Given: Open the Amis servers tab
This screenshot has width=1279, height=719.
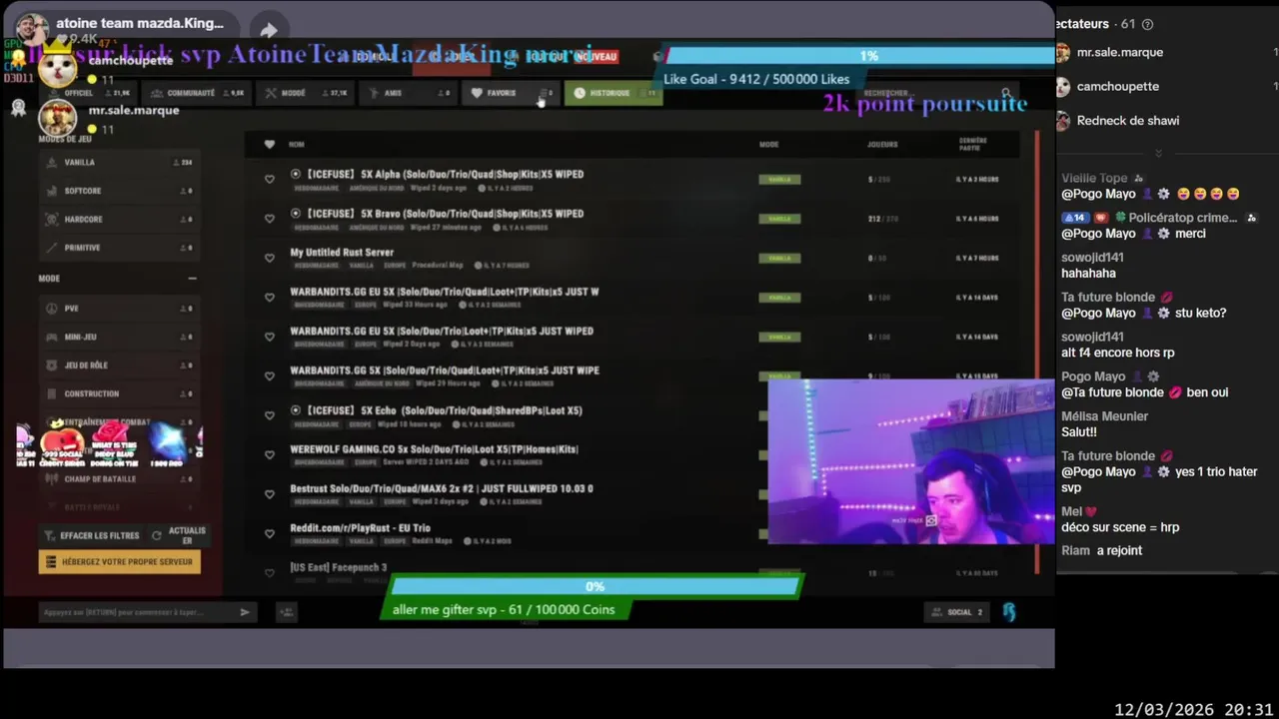Looking at the screenshot, I should click(x=410, y=93).
